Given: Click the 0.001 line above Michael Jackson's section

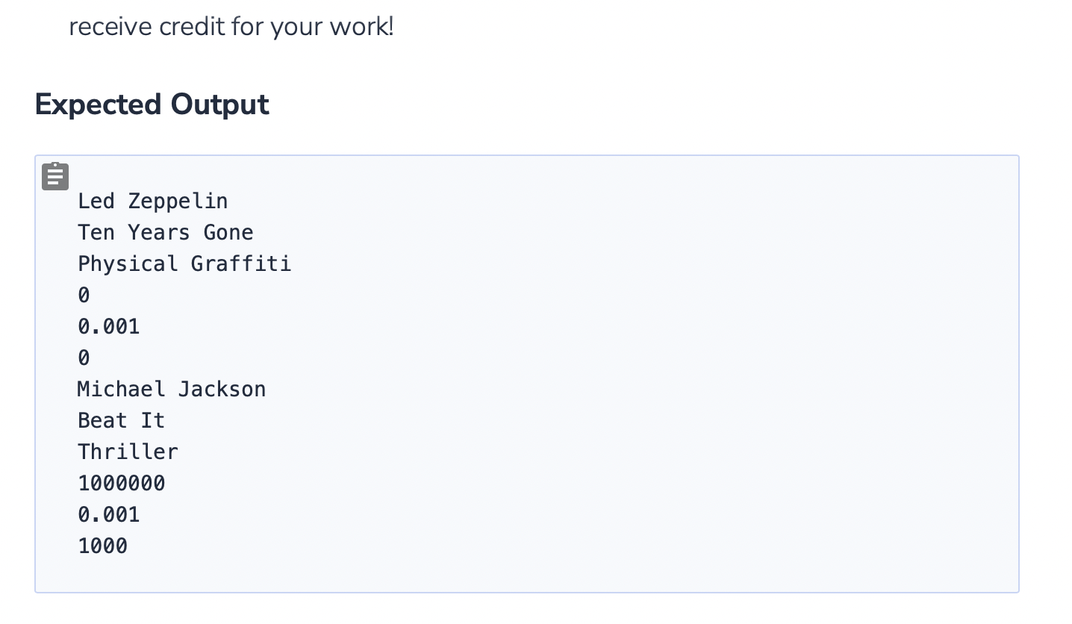Looking at the screenshot, I should (108, 327).
